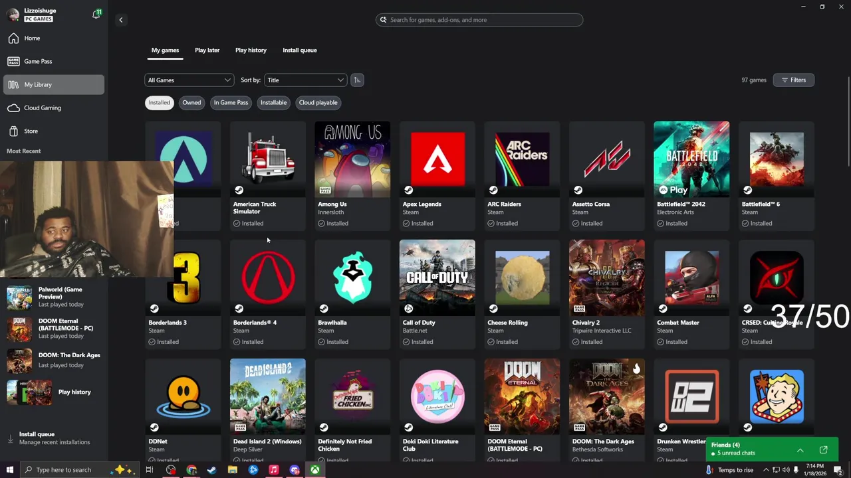Open the Apex Legends game tile
The height and width of the screenshot is (478, 851).
[x=437, y=176]
